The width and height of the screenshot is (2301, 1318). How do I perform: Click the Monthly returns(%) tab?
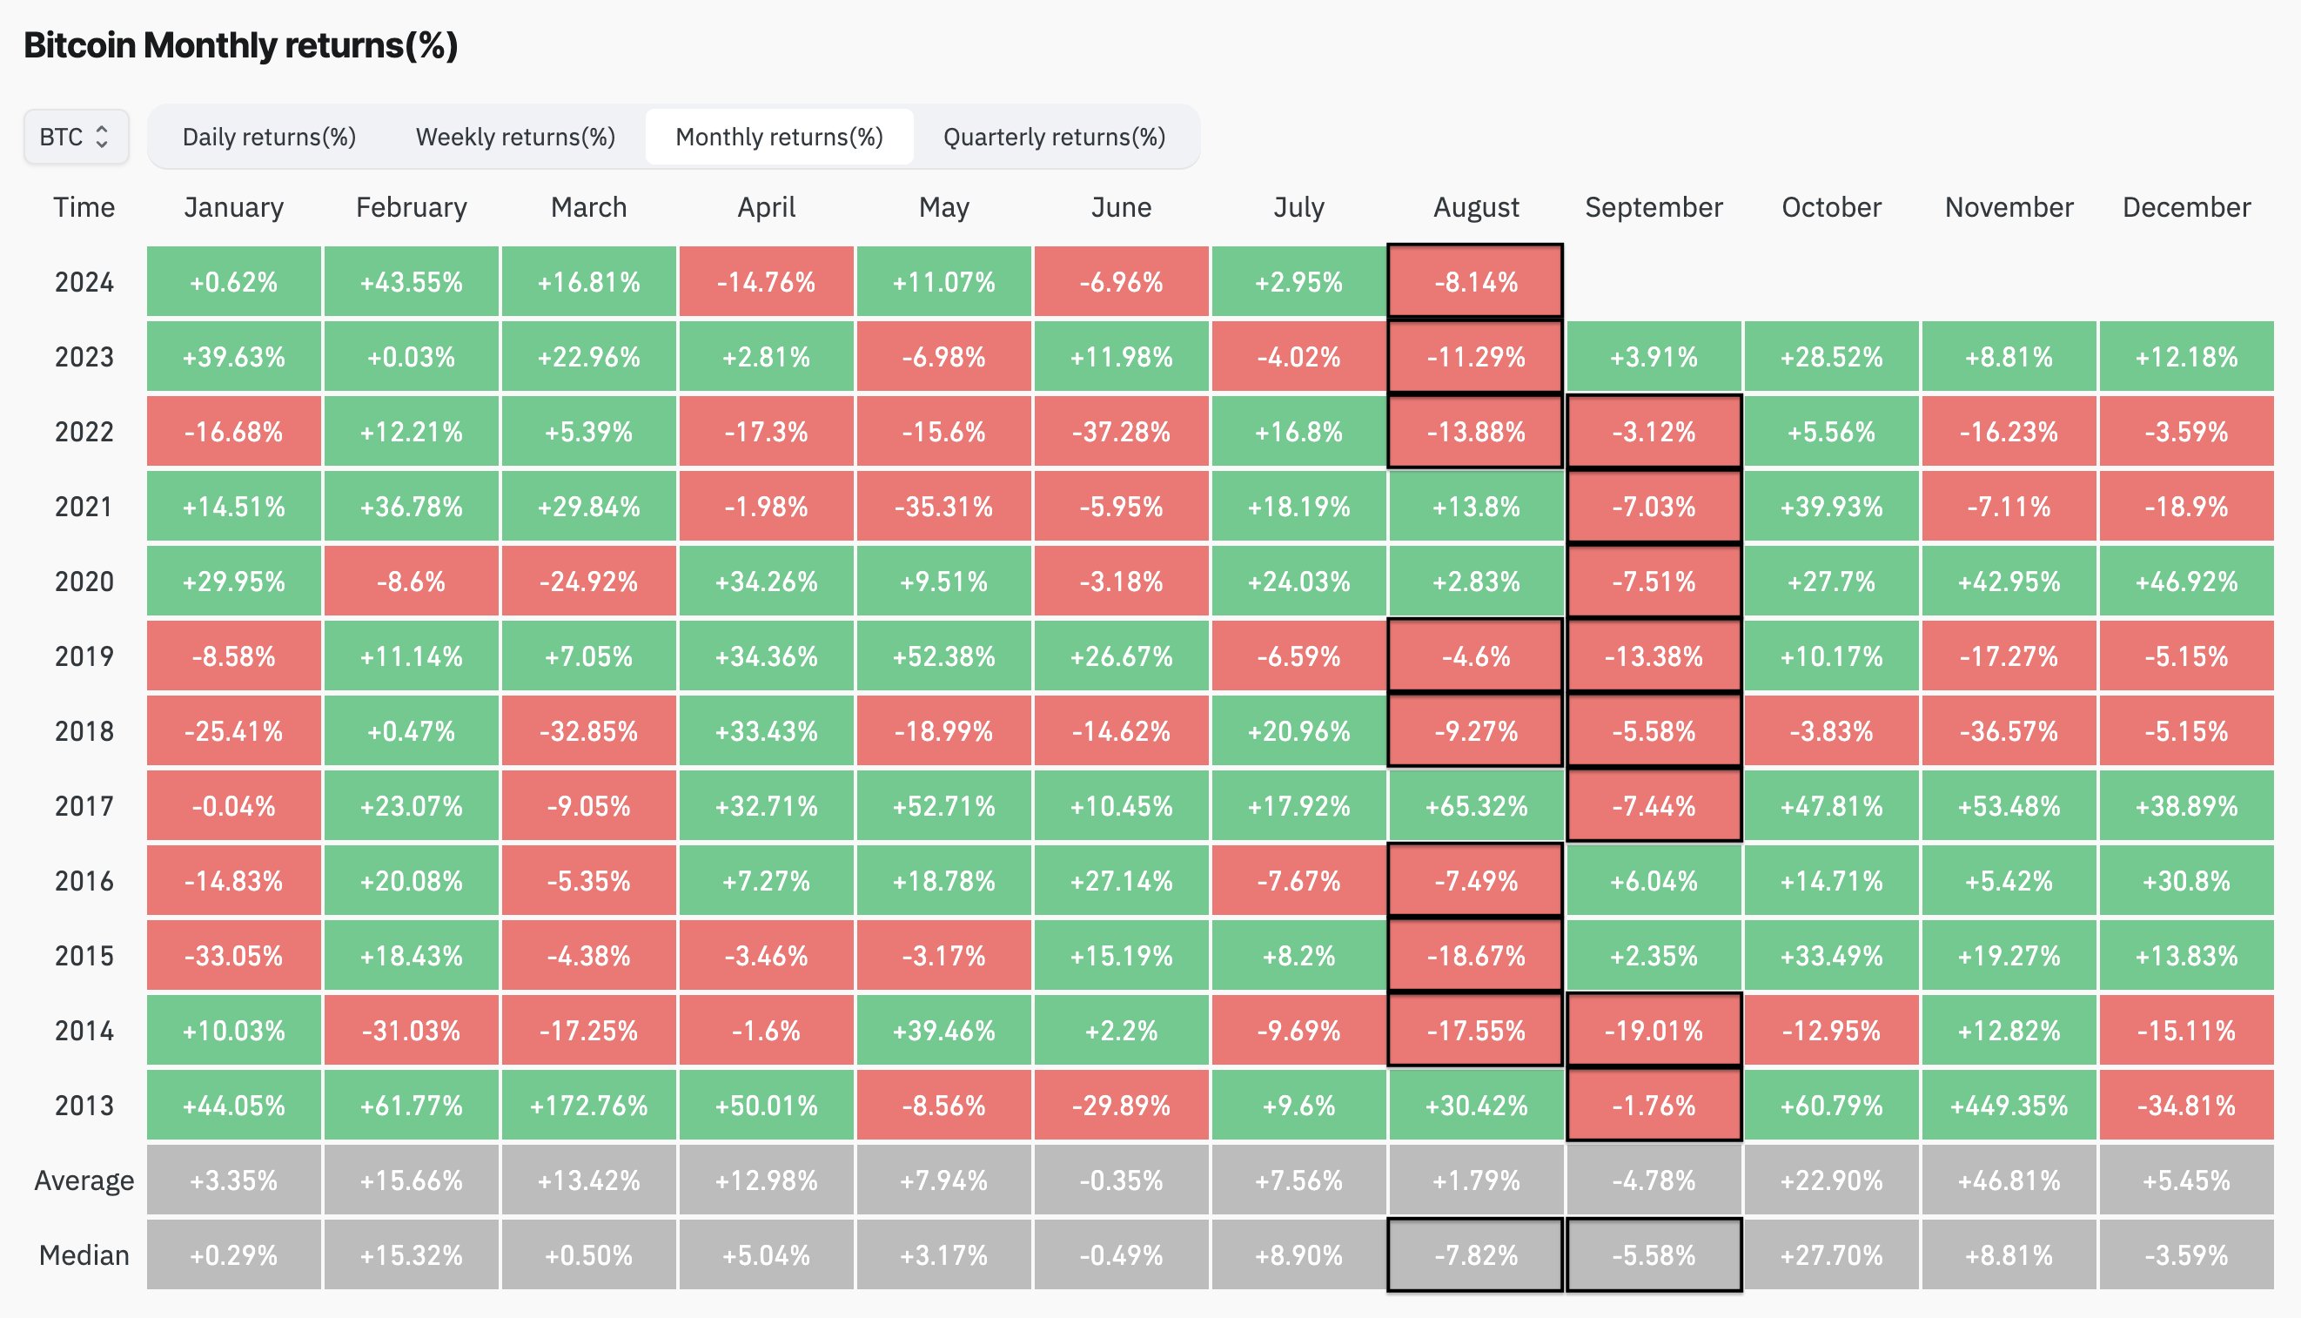point(781,136)
